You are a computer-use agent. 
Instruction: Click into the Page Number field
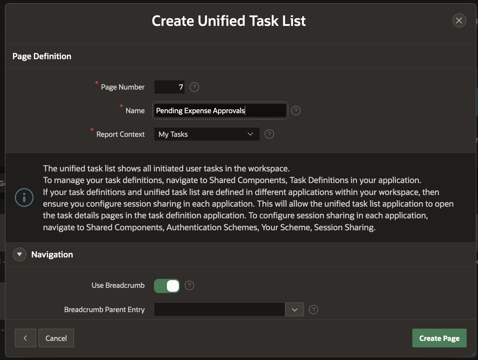coord(169,87)
